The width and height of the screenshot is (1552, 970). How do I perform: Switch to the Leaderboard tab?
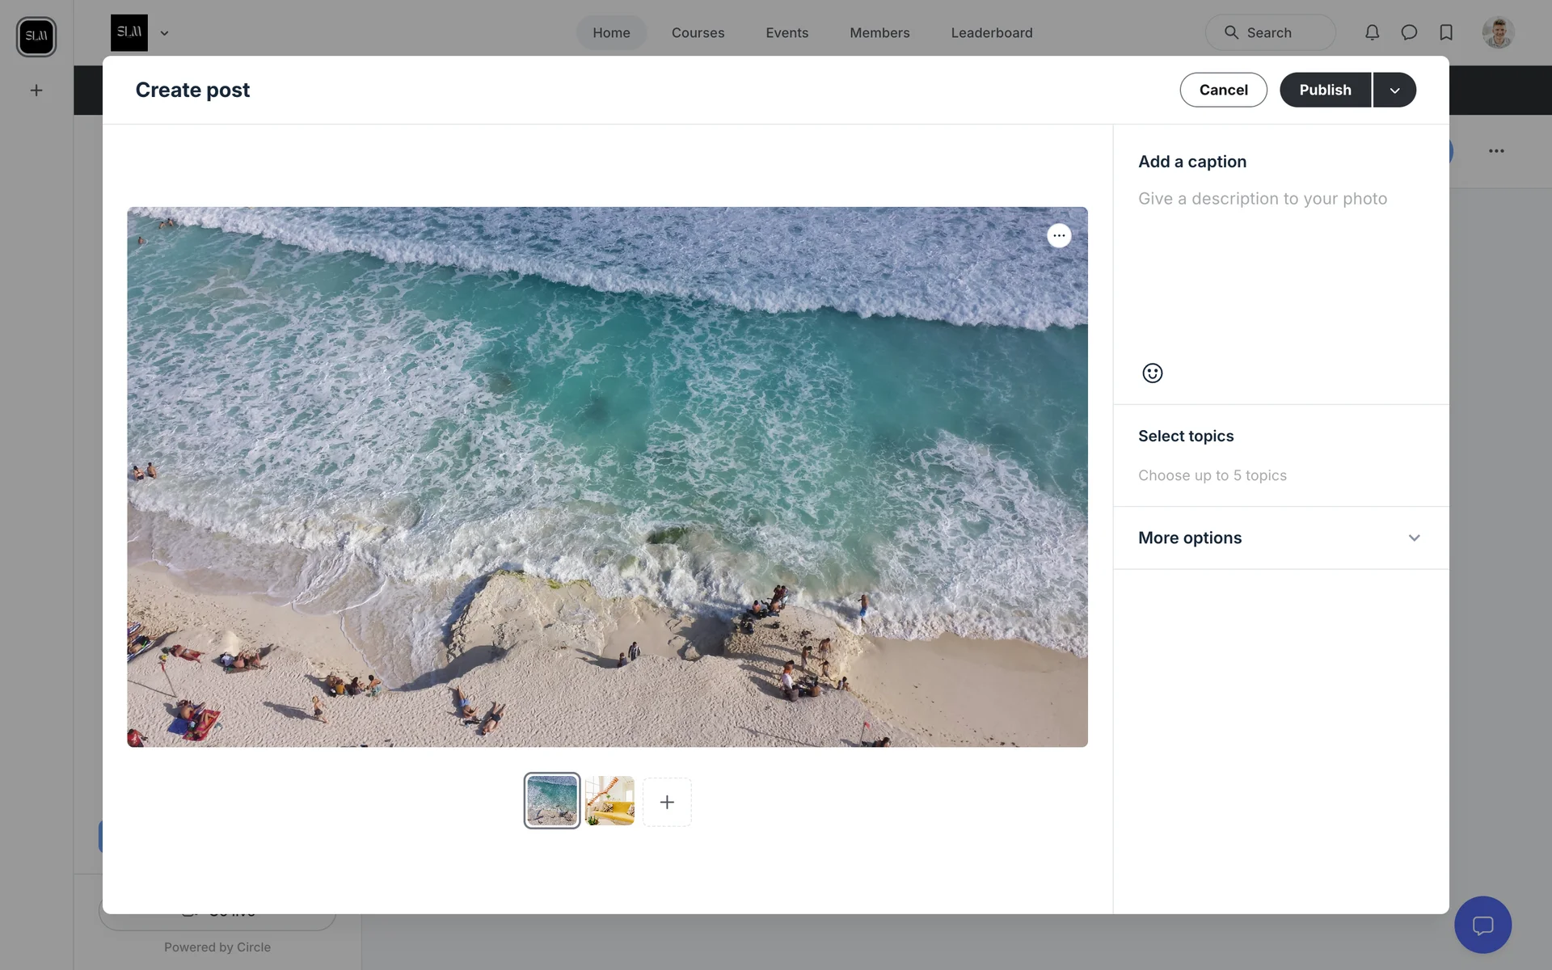click(991, 33)
